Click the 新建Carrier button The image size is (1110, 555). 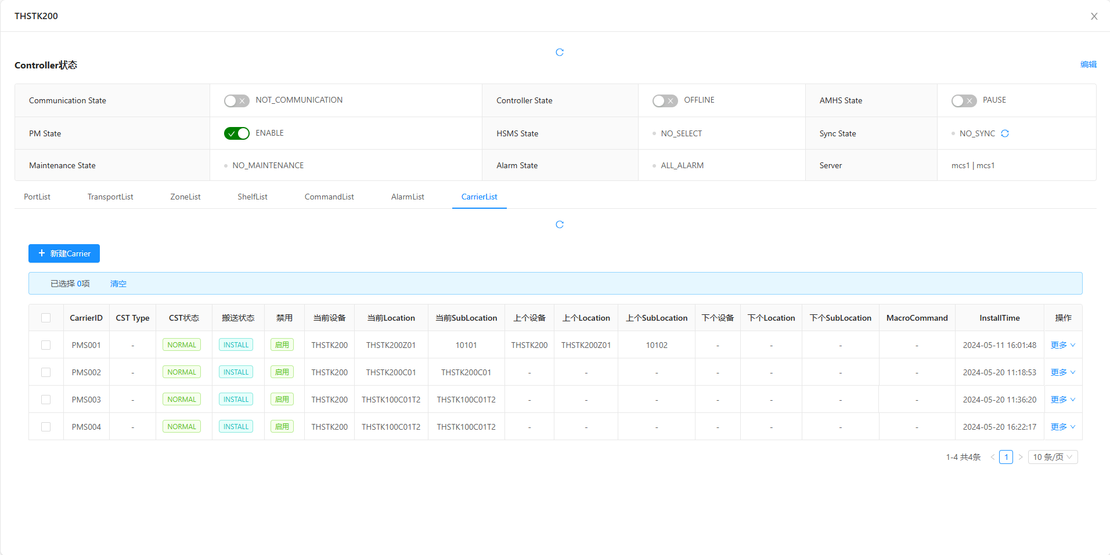coord(64,253)
